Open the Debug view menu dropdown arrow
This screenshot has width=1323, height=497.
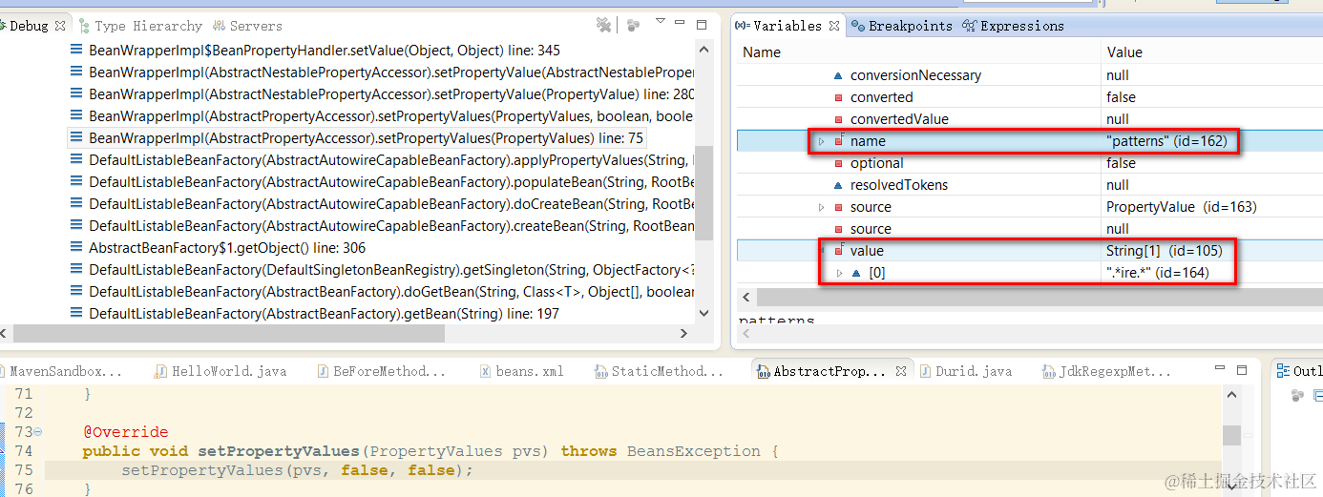[660, 21]
